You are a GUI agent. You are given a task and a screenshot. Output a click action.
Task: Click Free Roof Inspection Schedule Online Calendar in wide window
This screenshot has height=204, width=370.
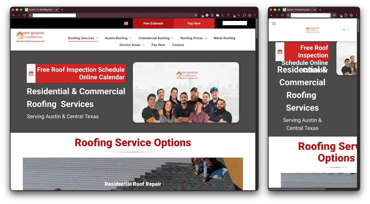pyautogui.click(x=76, y=73)
